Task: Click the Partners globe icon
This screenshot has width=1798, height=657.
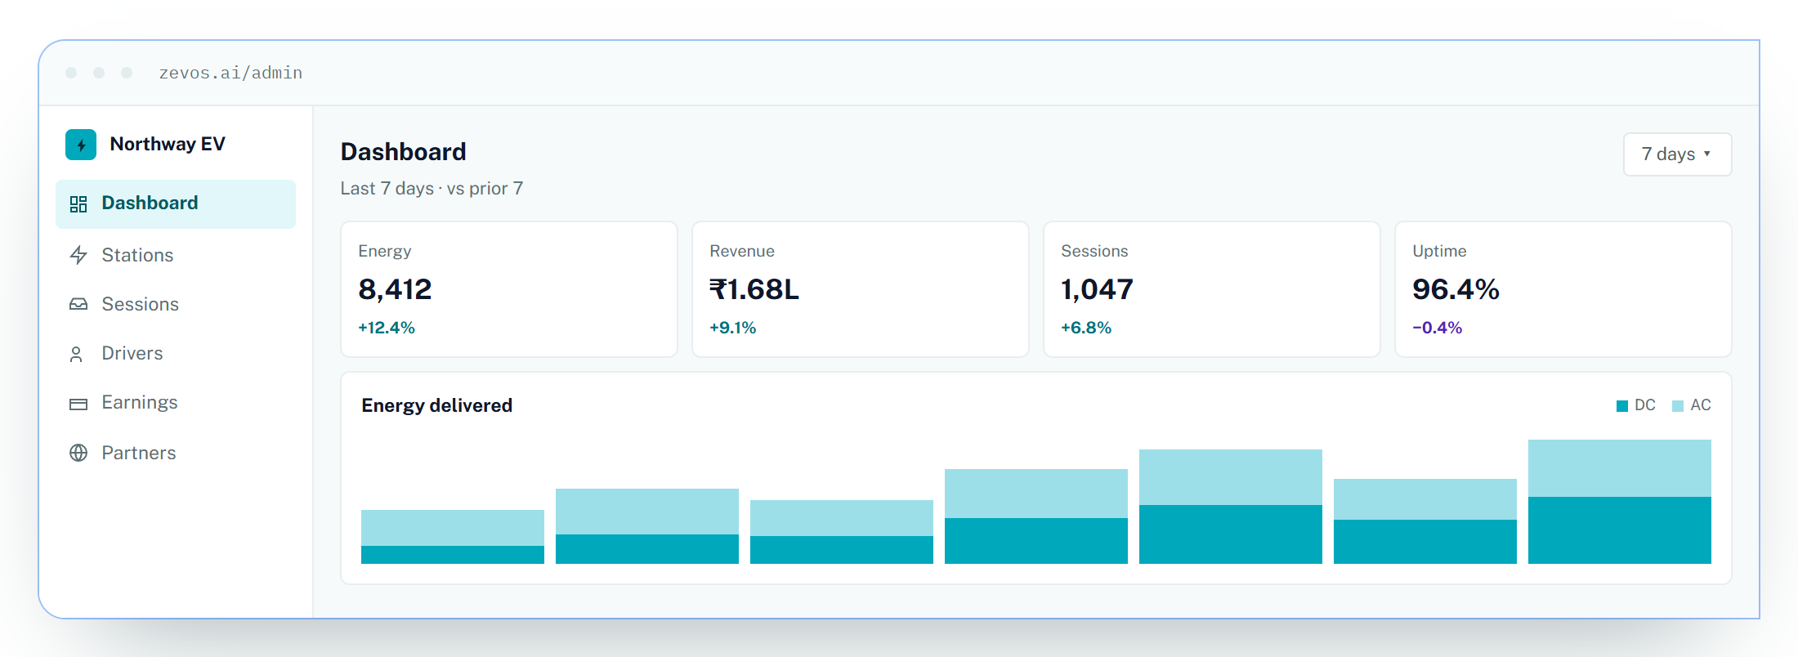Action: point(78,453)
